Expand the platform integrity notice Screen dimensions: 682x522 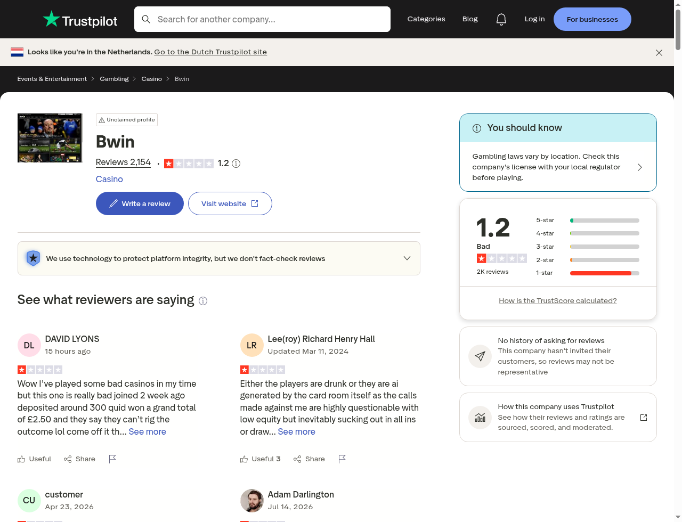pyautogui.click(x=407, y=258)
